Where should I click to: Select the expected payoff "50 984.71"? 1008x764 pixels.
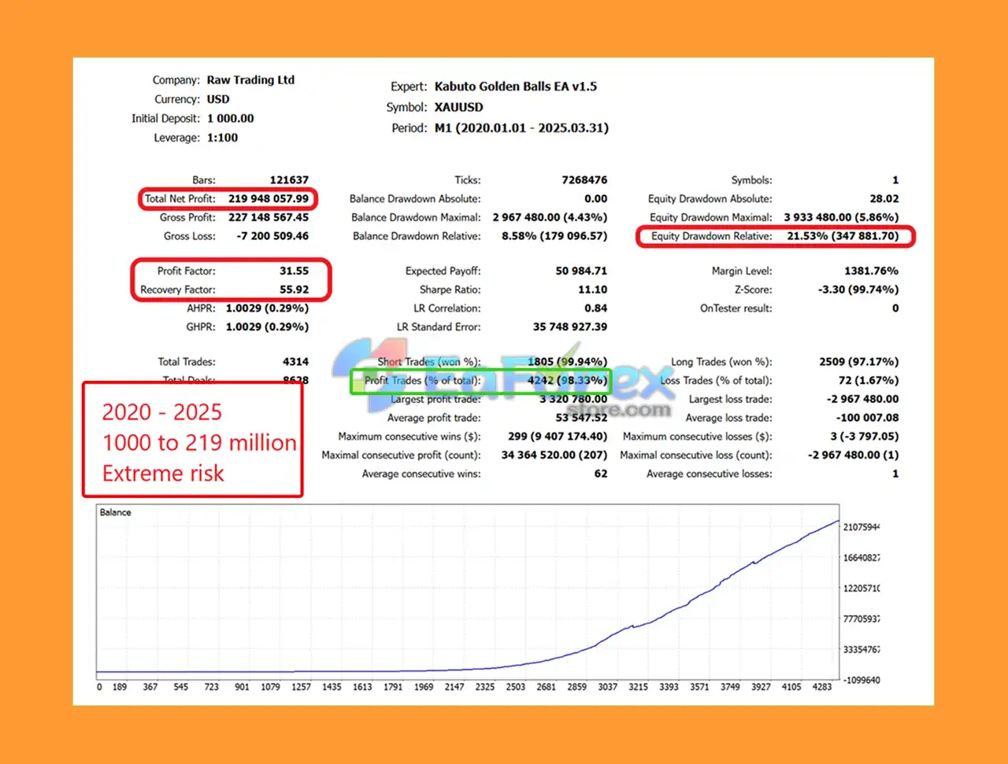(581, 271)
